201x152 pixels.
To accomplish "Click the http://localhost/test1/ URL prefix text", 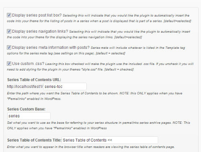I will coord(25,86).
